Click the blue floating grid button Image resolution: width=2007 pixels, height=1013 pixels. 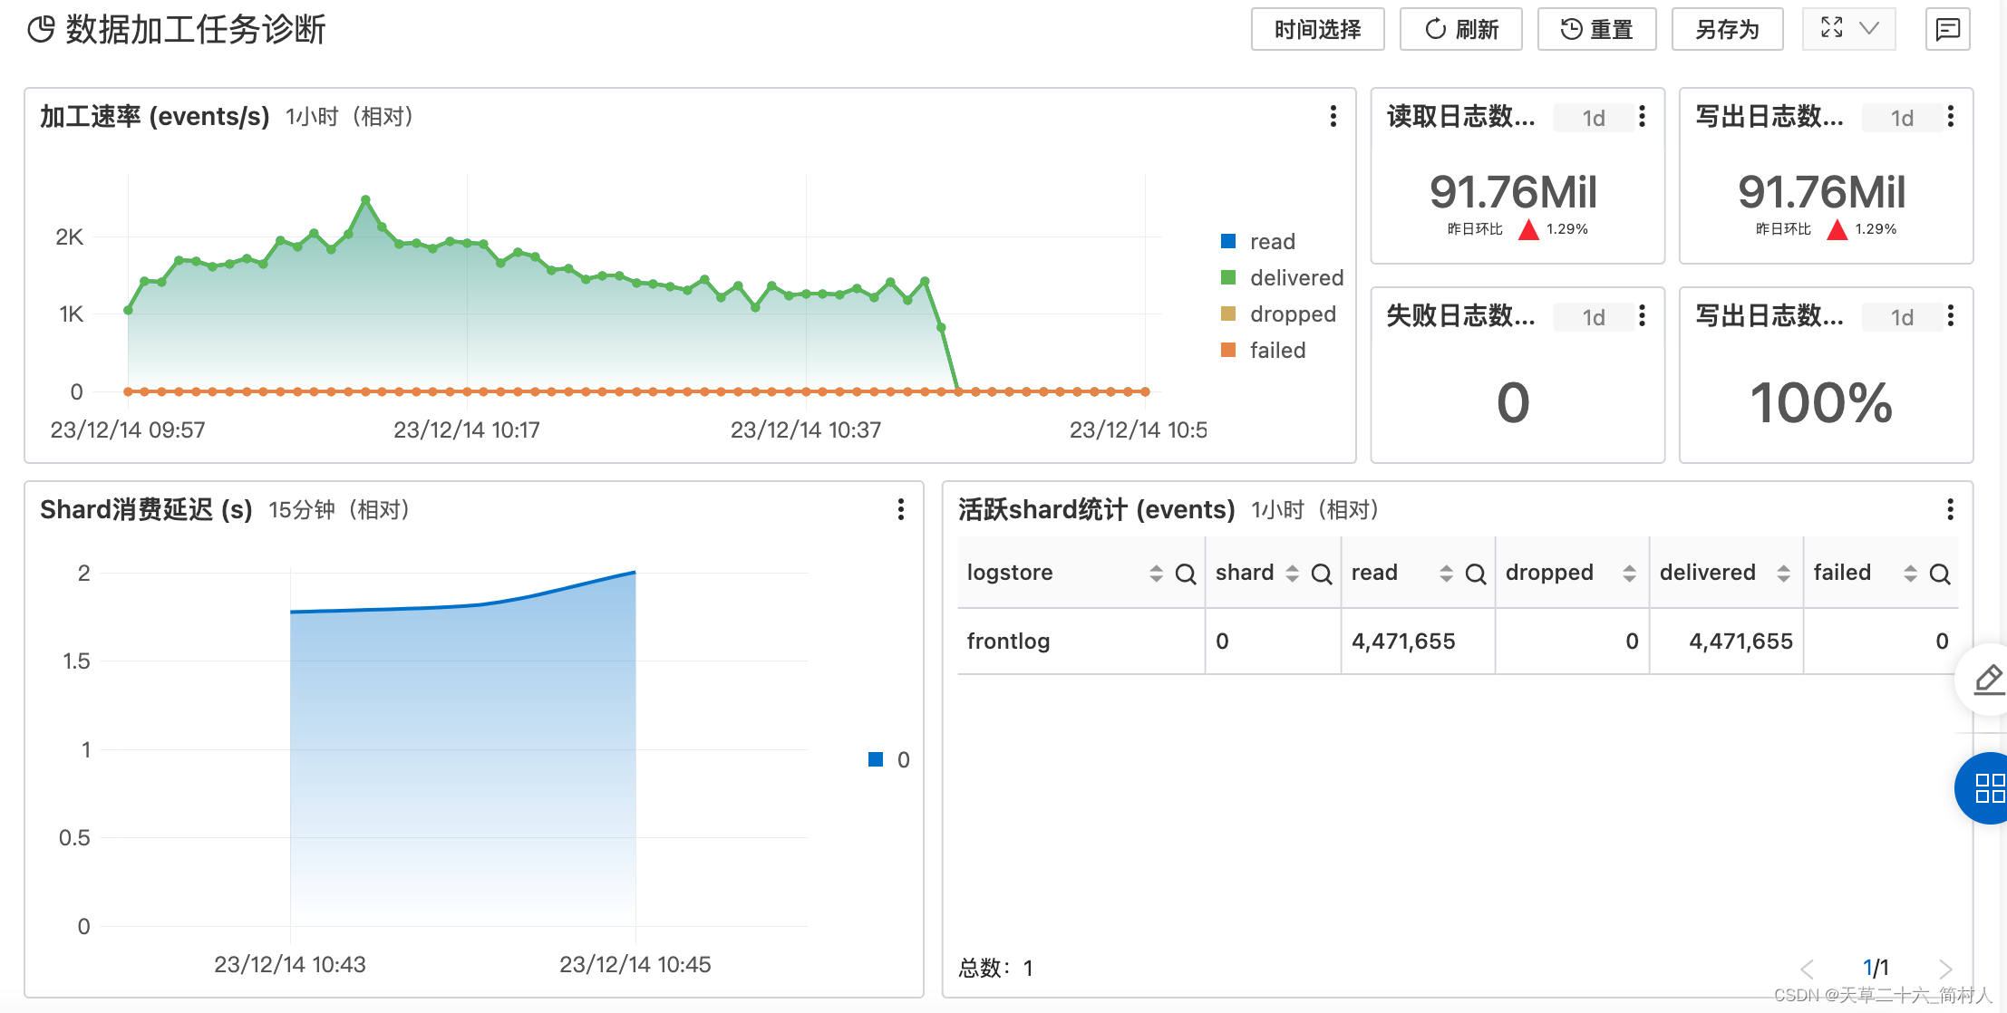[1989, 787]
